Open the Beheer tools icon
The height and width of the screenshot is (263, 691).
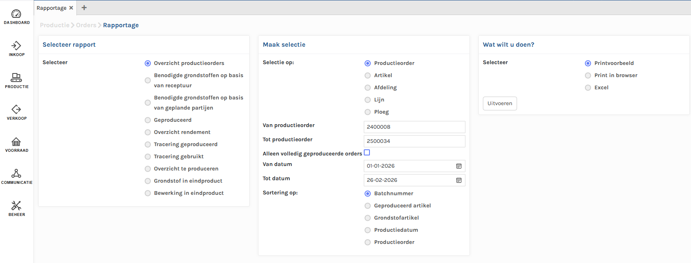click(16, 205)
